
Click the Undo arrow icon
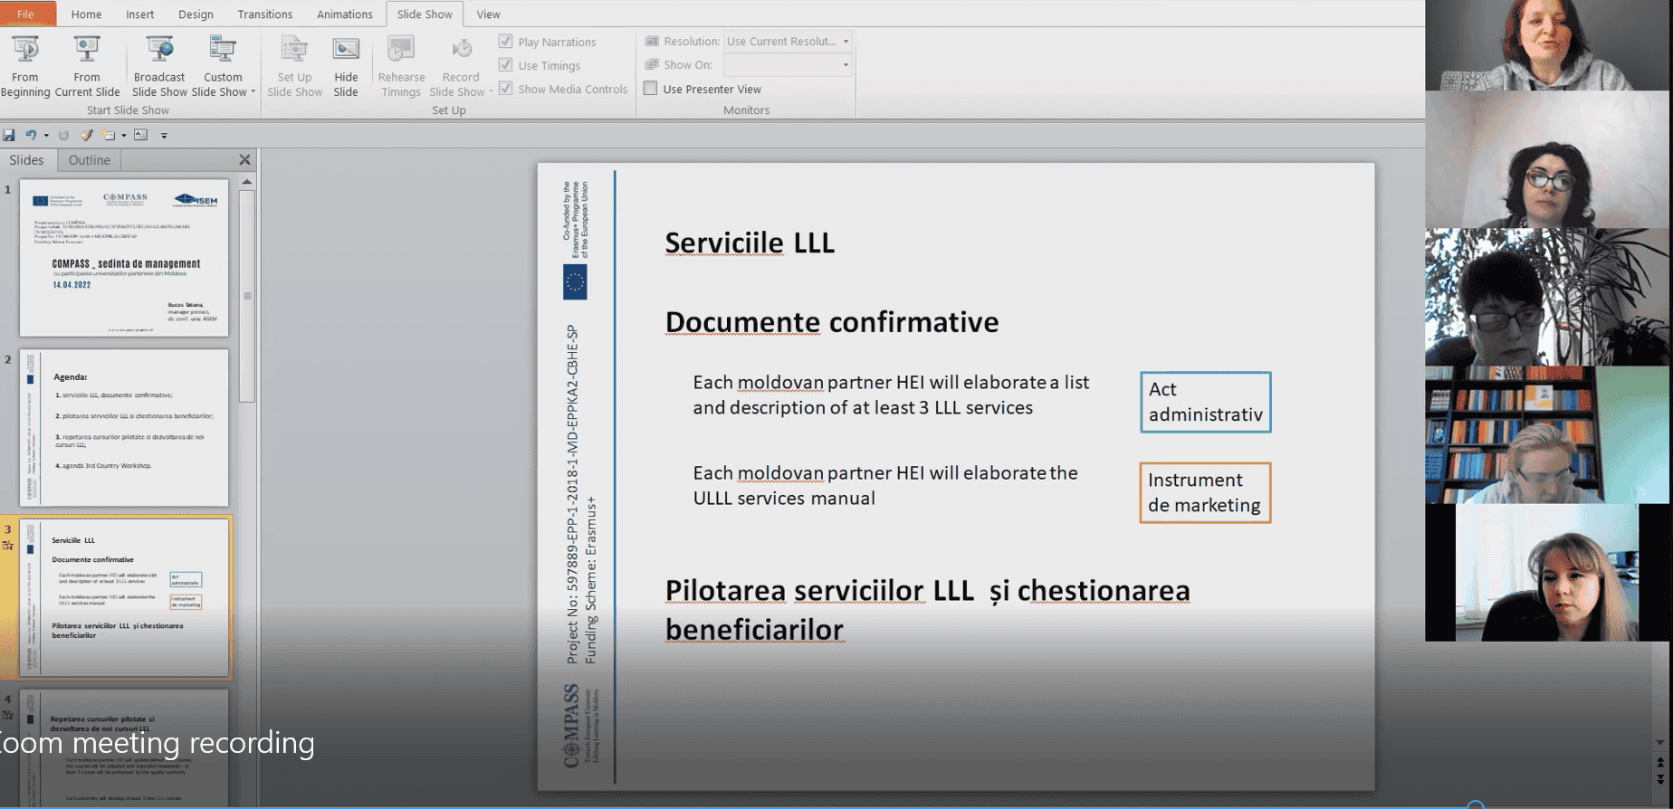(31, 135)
